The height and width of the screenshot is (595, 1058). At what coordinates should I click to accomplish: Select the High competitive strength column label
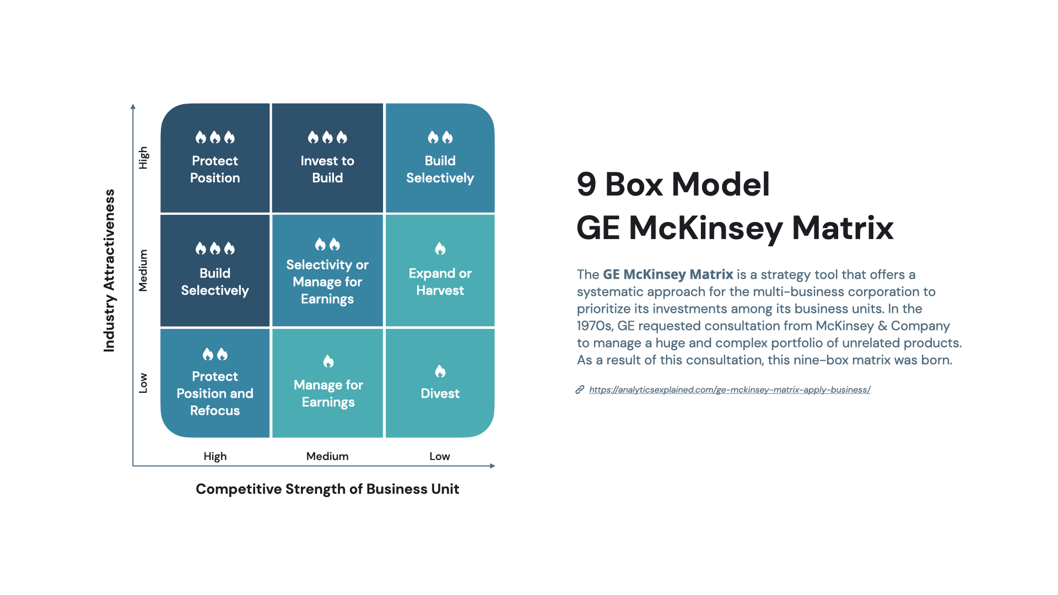pyautogui.click(x=212, y=455)
